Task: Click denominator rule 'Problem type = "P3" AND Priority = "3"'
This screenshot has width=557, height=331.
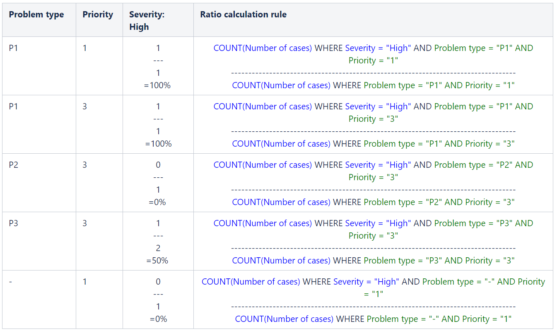Action: (x=439, y=261)
